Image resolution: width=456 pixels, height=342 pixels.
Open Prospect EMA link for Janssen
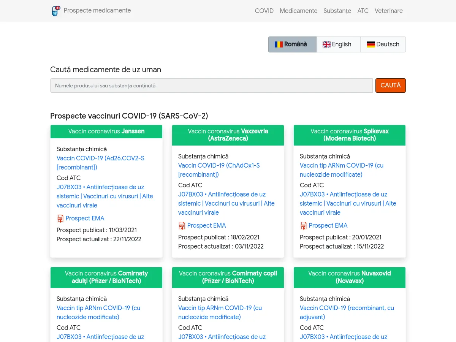tap(85, 218)
